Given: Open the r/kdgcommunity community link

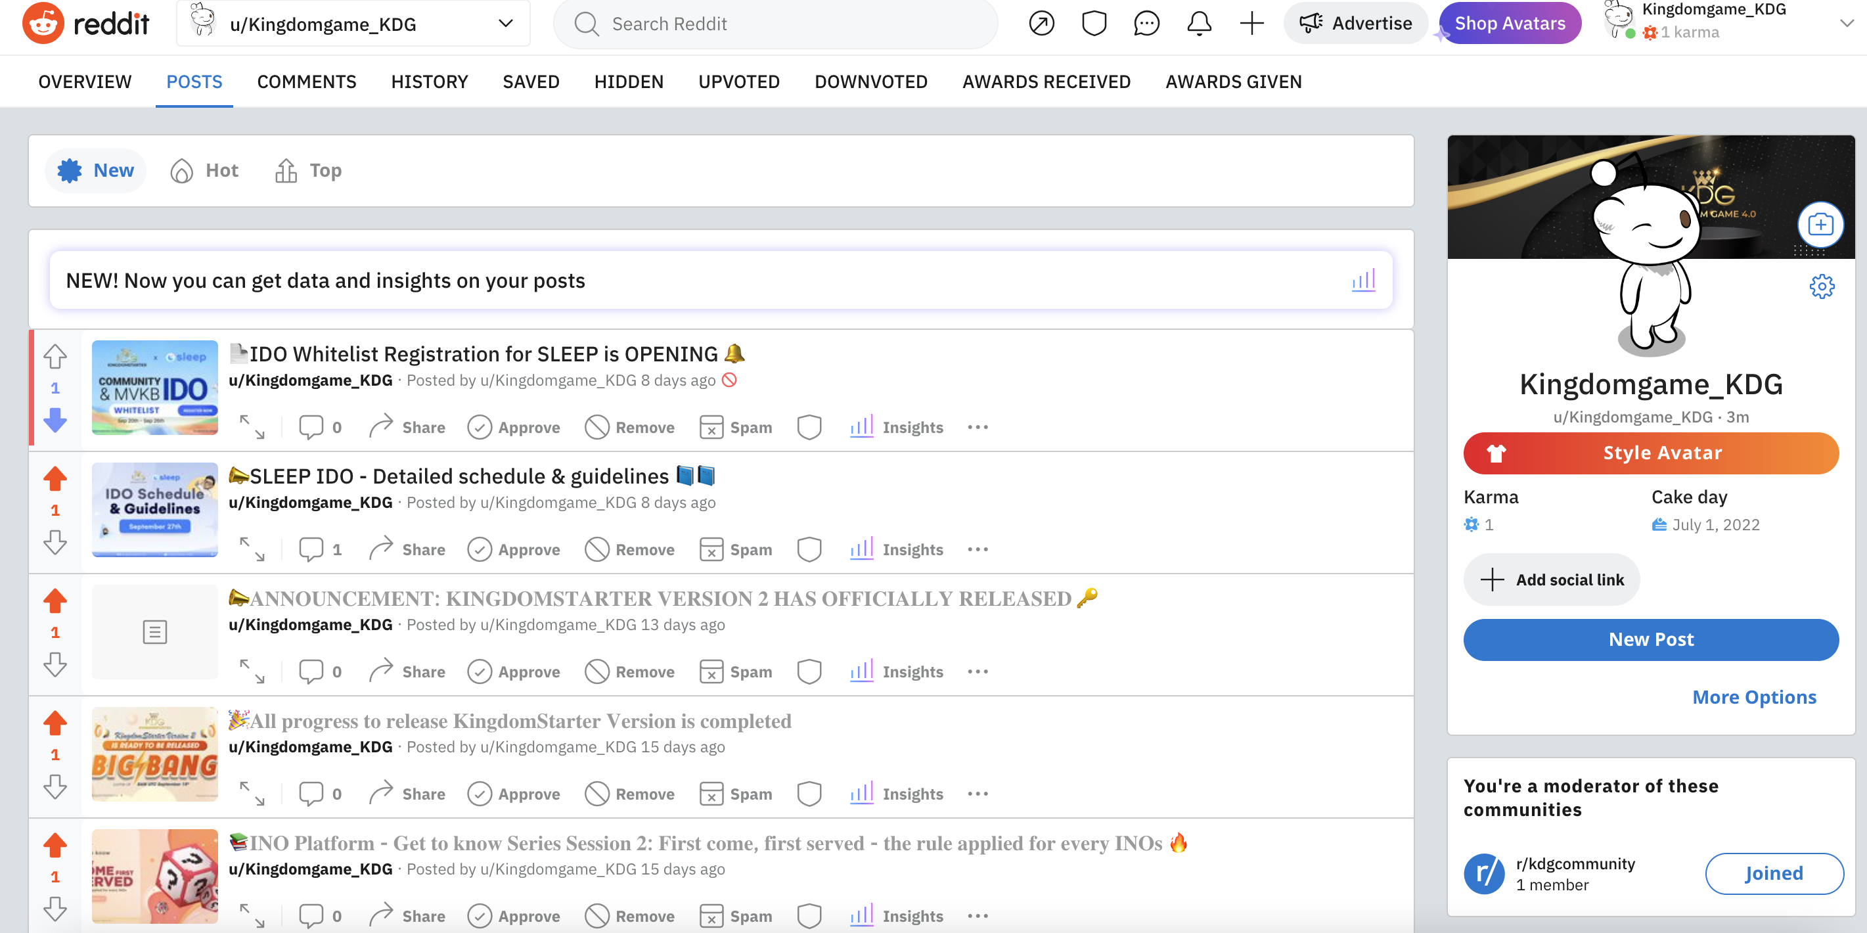Looking at the screenshot, I should point(1575,863).
